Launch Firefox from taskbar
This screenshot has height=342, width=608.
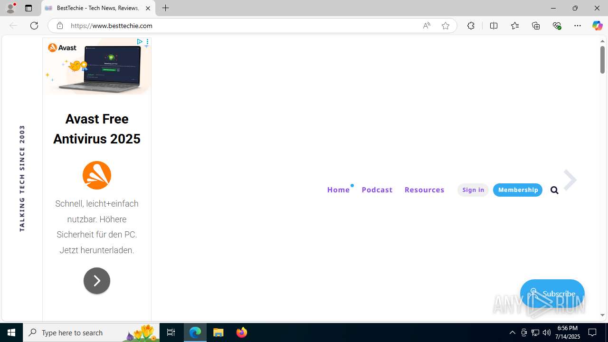coord(242,332)
